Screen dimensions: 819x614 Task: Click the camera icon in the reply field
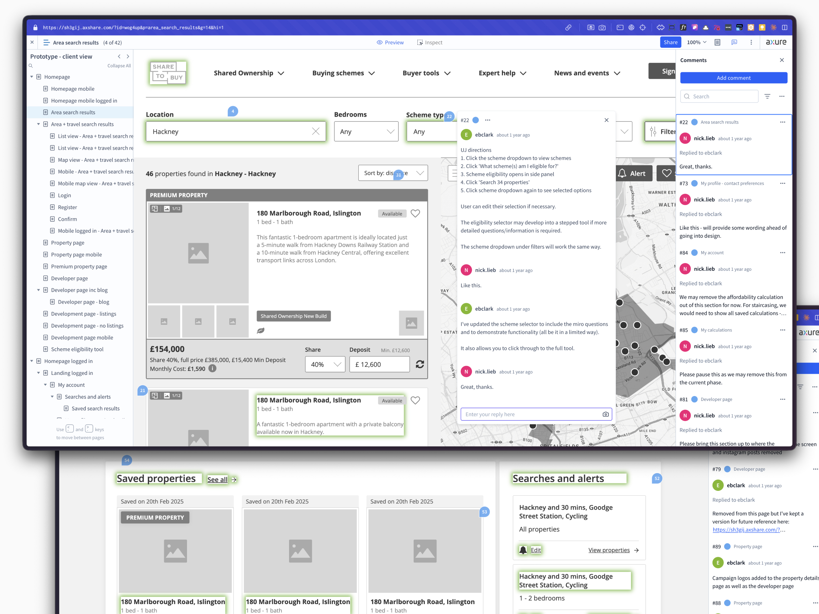tap(605, 414)
